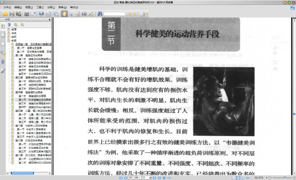Go to the 书名 bookmark
The height and width of the screenshot is (180, 296).
[14, 33]
